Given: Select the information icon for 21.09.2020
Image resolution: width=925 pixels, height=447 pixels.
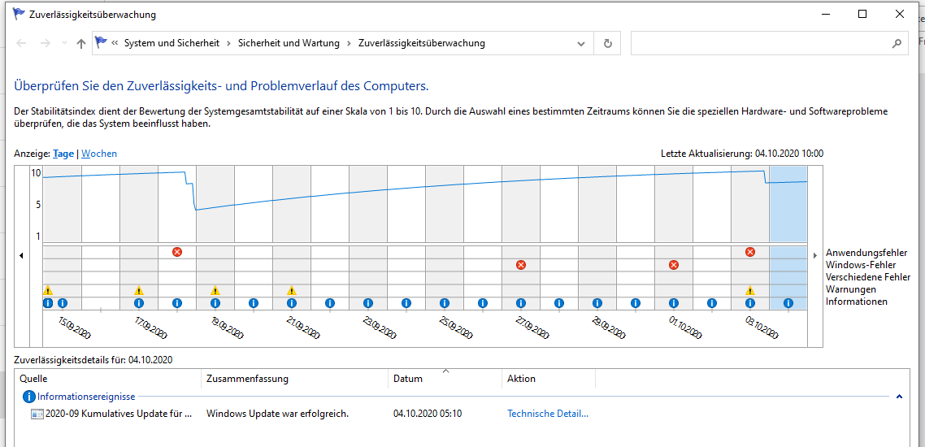Looking at the screenshot, I should [292, 303].
